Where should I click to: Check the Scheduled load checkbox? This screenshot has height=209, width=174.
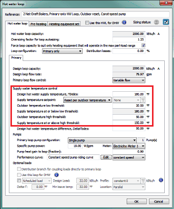pyautogui.click(x=19, y=181)
